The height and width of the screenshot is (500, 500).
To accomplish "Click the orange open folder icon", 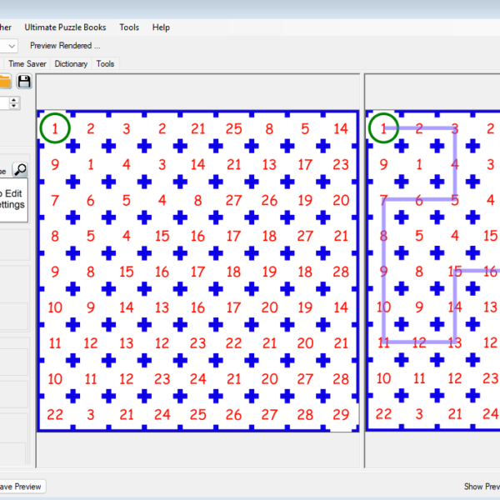I will click(x=4, y=81).
